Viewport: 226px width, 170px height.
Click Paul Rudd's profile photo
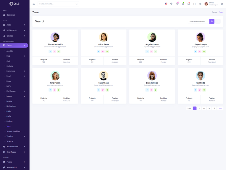click(x=200, y=76)
